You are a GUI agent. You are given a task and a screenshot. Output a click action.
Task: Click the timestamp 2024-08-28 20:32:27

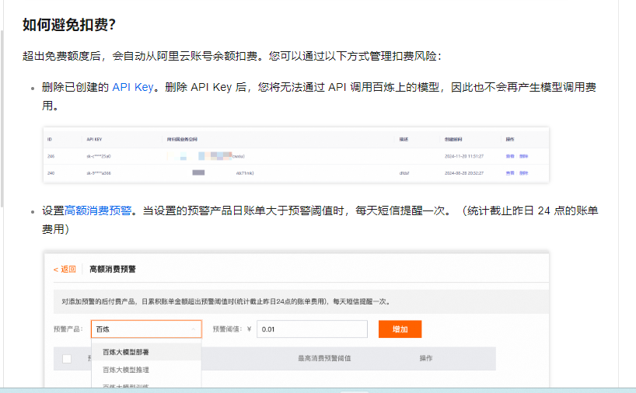464,173
